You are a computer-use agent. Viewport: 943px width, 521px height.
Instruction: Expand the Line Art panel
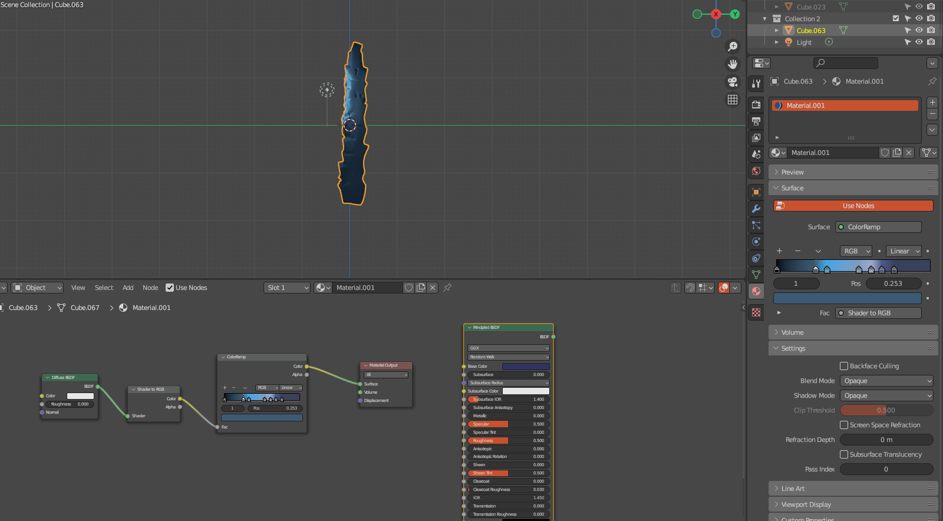[853, 489]
